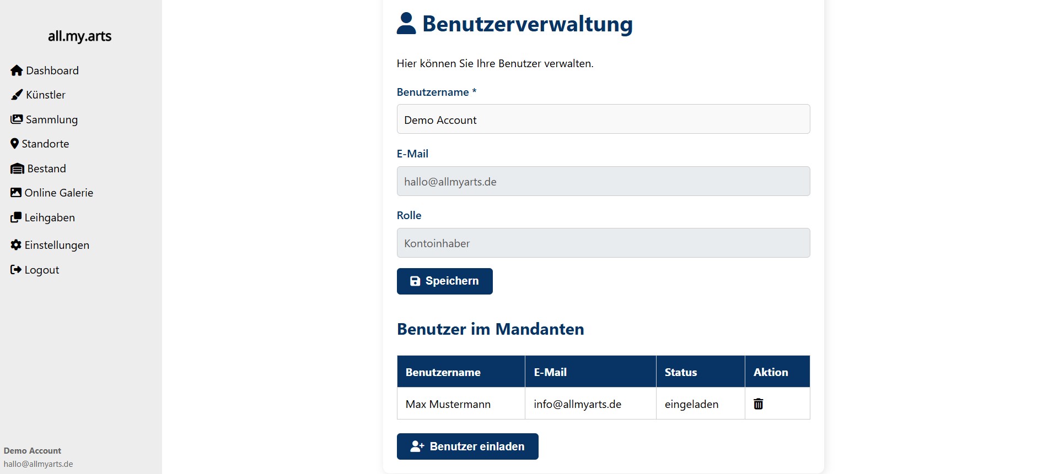Click the all.my.arts logo

click(80, 36)
